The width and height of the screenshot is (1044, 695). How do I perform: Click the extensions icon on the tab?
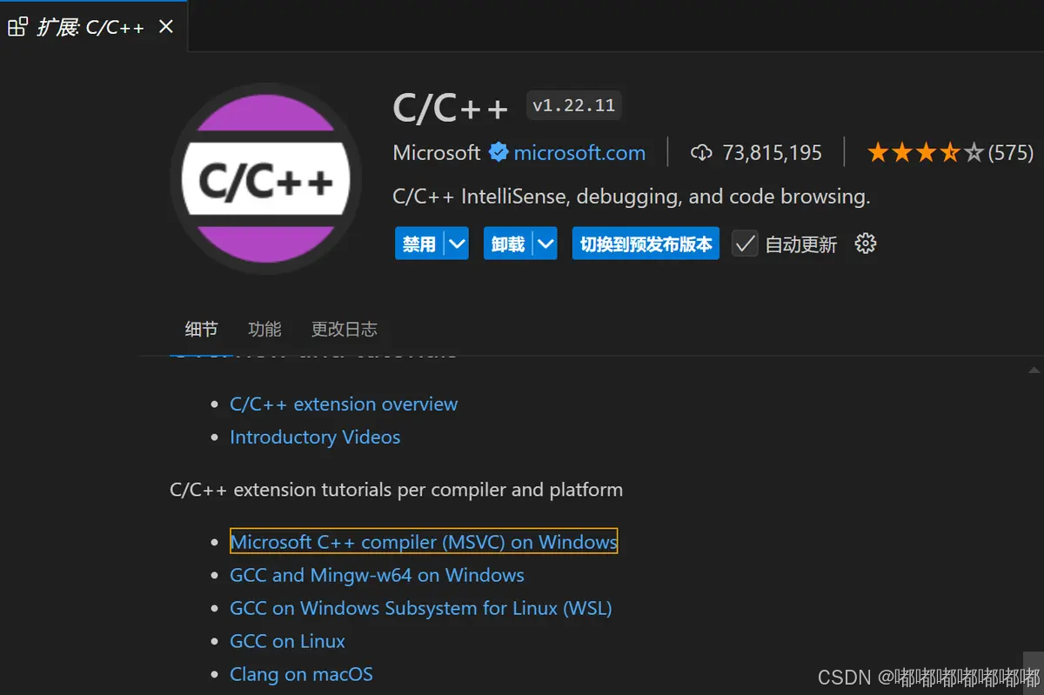click(x=17, y=27)
